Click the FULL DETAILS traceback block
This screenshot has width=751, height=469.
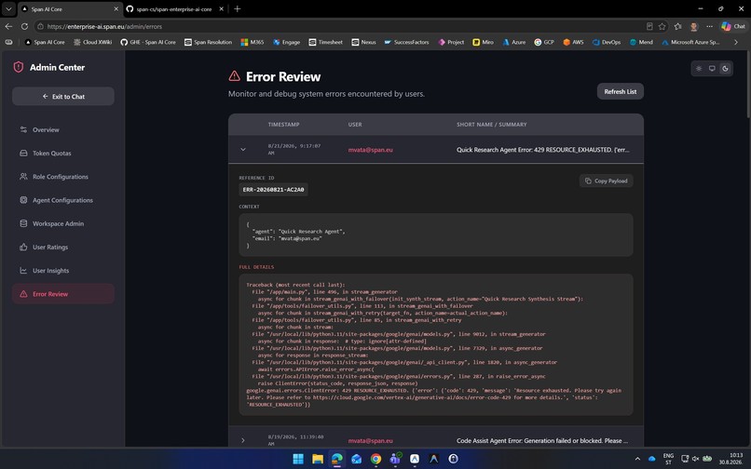coord(436,344)
